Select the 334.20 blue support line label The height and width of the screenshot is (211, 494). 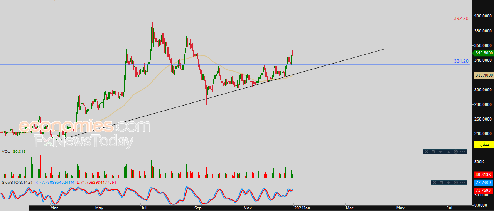click(461, 61)
